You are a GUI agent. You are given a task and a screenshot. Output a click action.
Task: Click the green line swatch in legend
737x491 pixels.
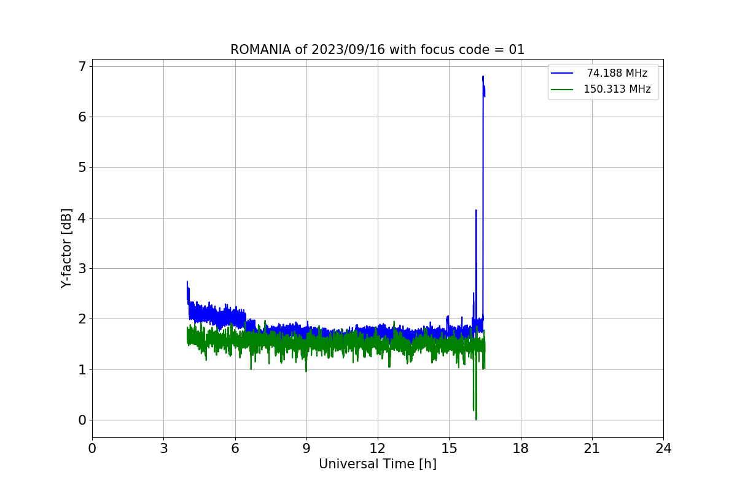pos(562,90)
